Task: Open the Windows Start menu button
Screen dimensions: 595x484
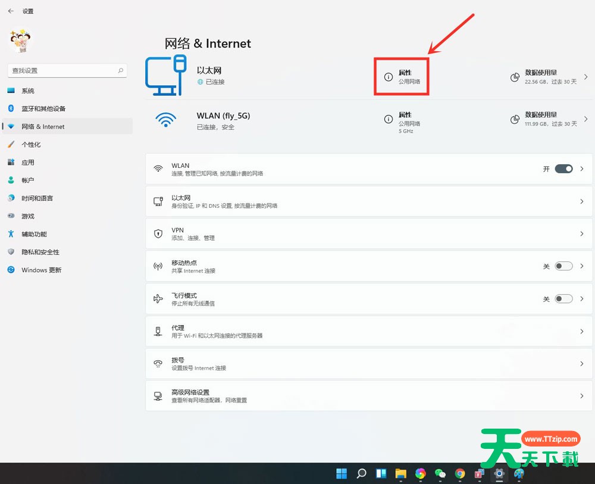Action: click(x=342, y=474)
